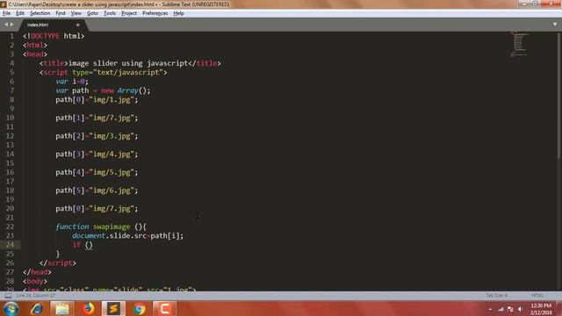Click the vertical scrollbar in the editor
The image size is (562, 316).
[x=558, y=95]
